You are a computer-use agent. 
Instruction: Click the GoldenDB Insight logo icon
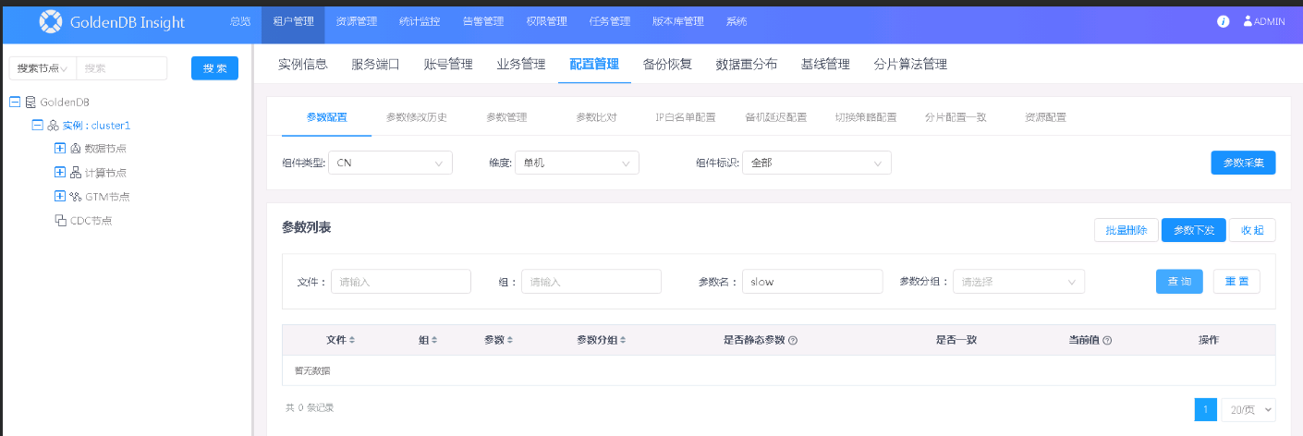(51, 21)
